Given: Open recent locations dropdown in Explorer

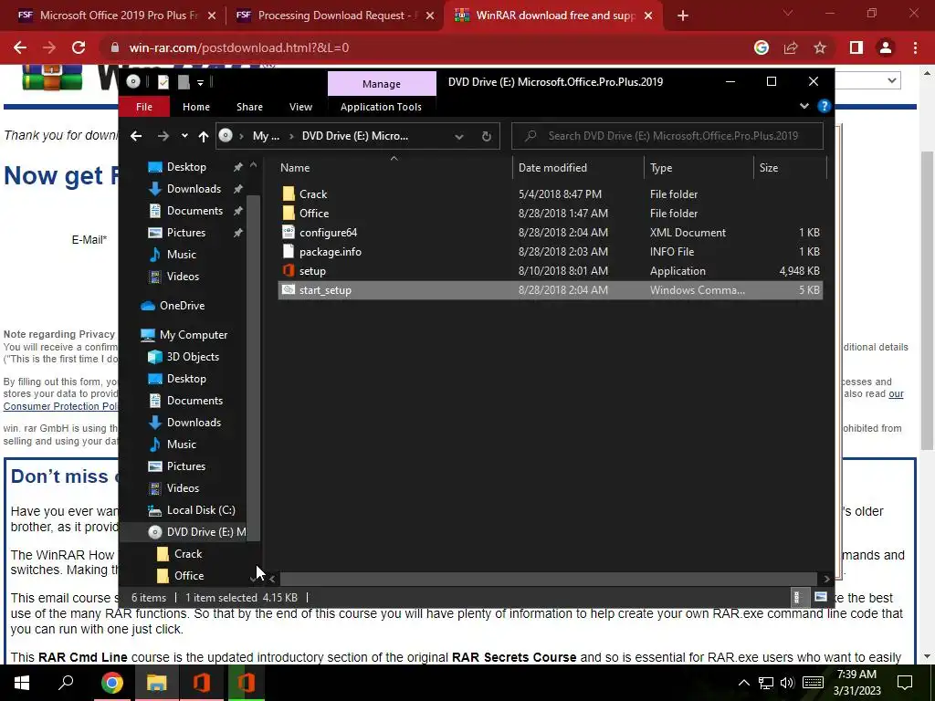Looking at the screenshot, I should tap(184, 136).
